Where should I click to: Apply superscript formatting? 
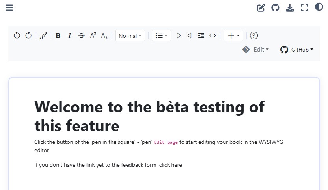[x=93, y=35]
